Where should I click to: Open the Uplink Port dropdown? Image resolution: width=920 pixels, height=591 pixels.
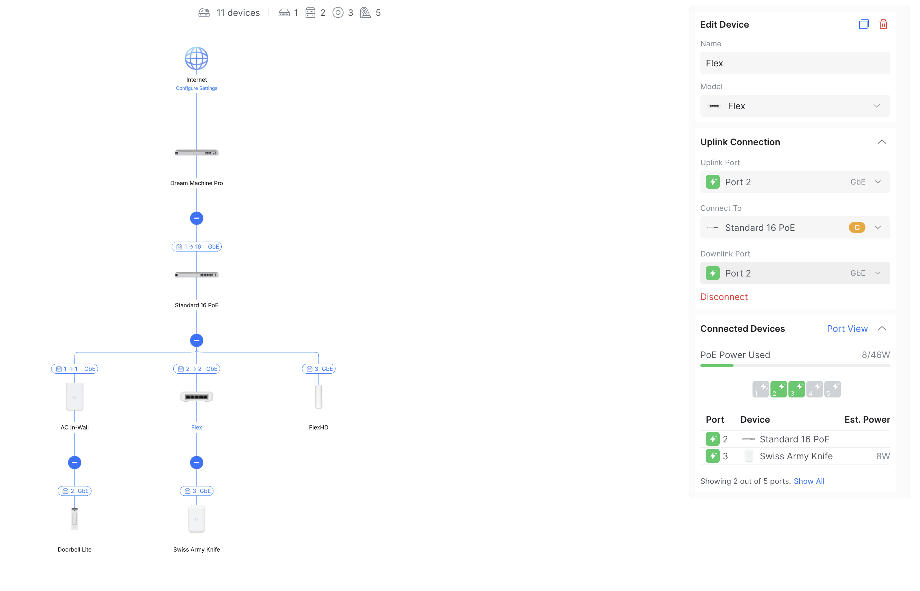[795, 182]
